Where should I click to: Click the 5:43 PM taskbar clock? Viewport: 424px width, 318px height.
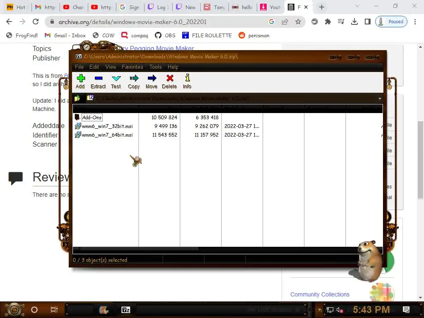371,310
